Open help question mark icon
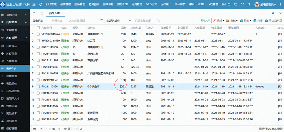This screenshot has height=132, width=284. (x=249, y=5)
